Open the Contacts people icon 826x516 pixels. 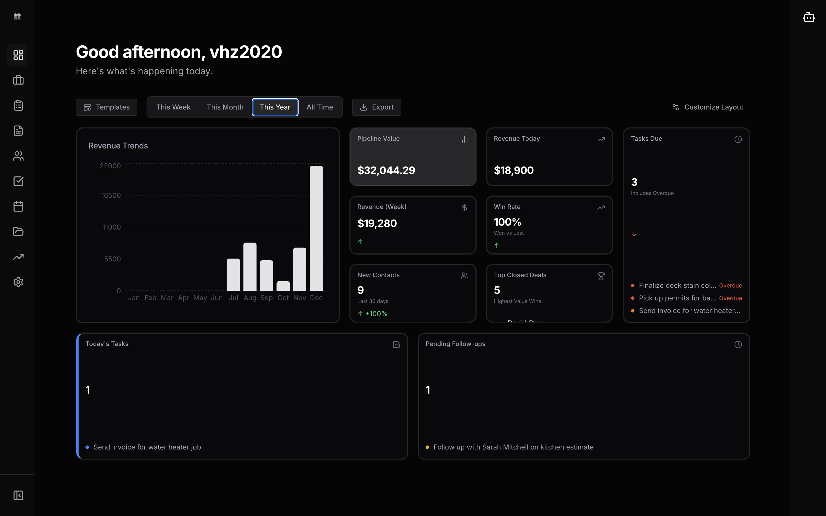[x=18, y=156]
